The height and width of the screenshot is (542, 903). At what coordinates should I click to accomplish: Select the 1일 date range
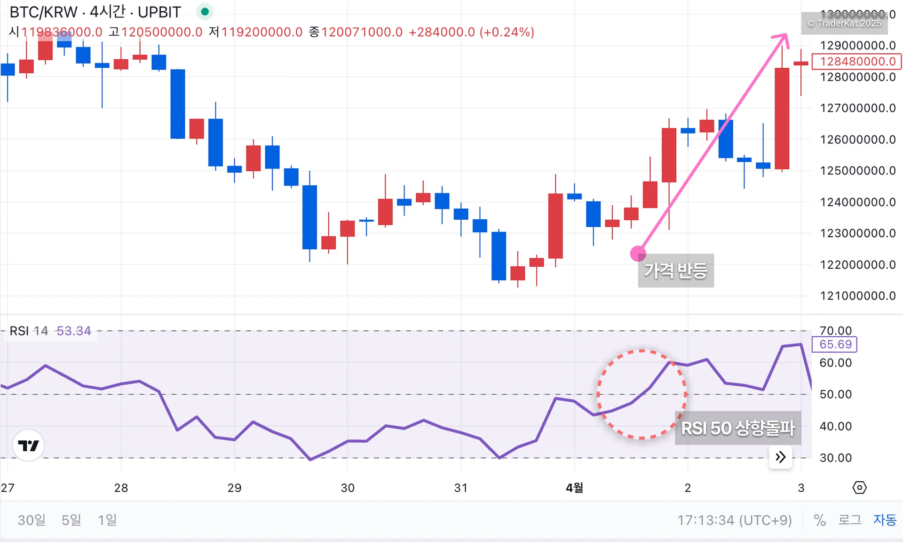(107, 520)
